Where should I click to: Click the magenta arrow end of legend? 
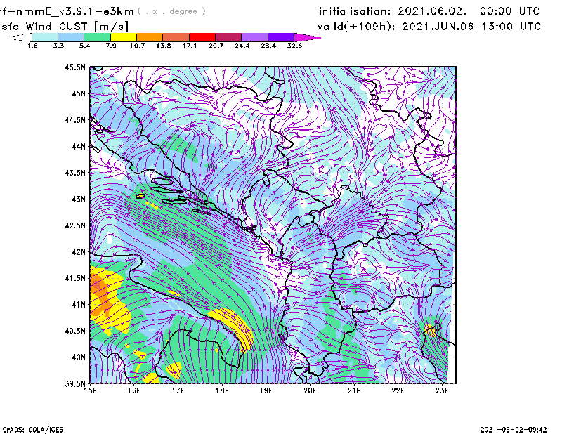[x=307, y=37]
